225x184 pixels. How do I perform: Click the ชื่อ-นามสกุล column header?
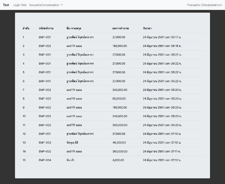coord(74,28)
